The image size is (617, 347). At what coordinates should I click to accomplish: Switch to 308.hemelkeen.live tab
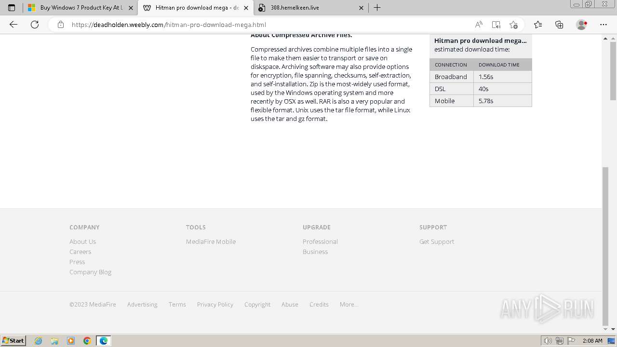coord(311,8)
